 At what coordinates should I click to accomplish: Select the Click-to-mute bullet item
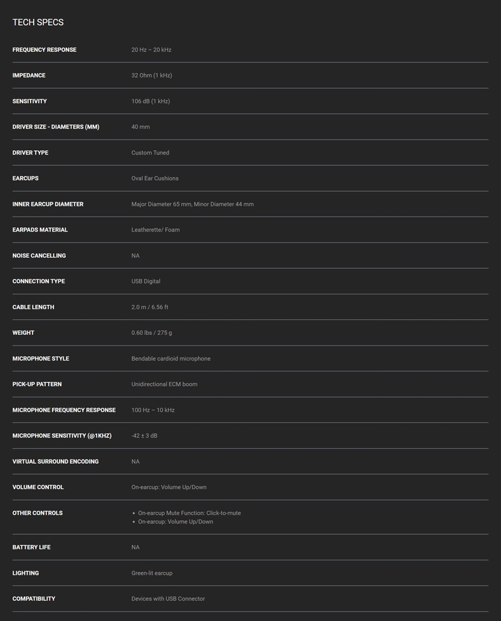point(189,513)
